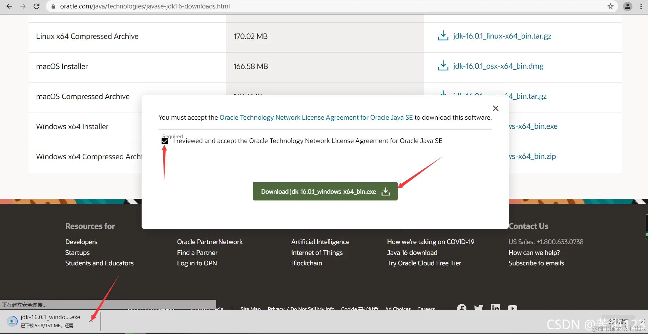This screenshot has width=648, height=334.
Task: Click the 全部显示 show-all downloads button
Action: click(x=618, y=321)
